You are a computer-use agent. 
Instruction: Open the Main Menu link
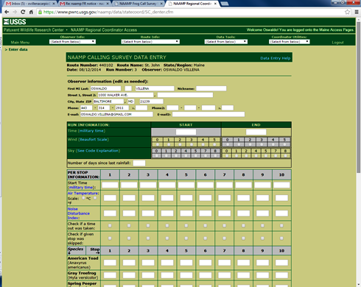coord(20,43)
